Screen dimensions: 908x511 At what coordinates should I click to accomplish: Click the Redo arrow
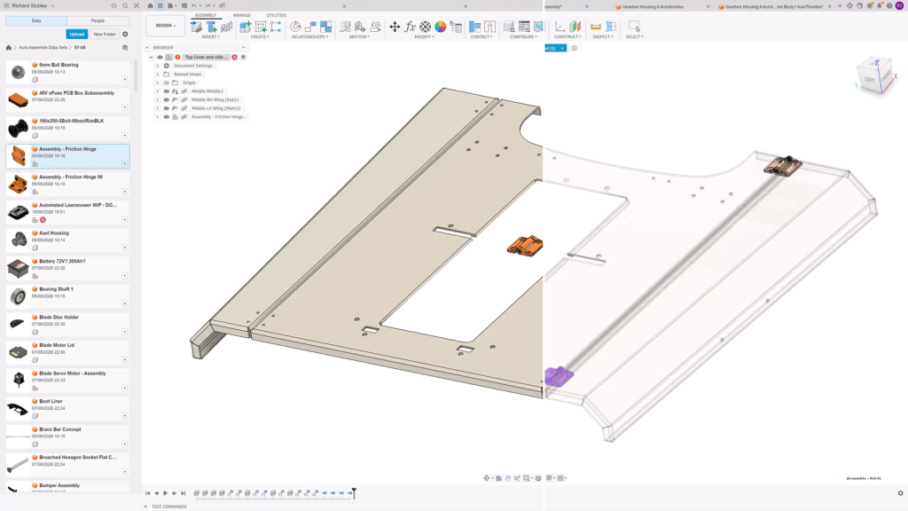point(207,6)
